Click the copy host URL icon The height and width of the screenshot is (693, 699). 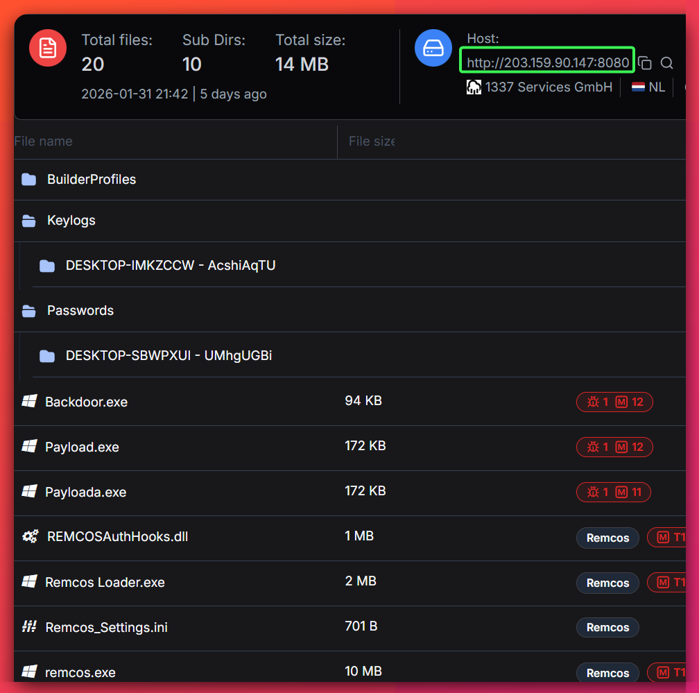click(645, 63)
